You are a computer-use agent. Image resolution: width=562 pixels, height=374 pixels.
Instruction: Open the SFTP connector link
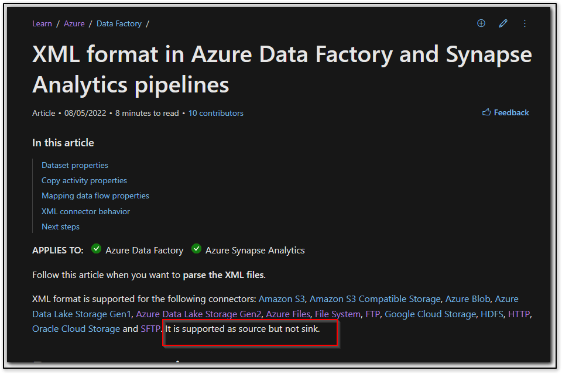[150, 328]
